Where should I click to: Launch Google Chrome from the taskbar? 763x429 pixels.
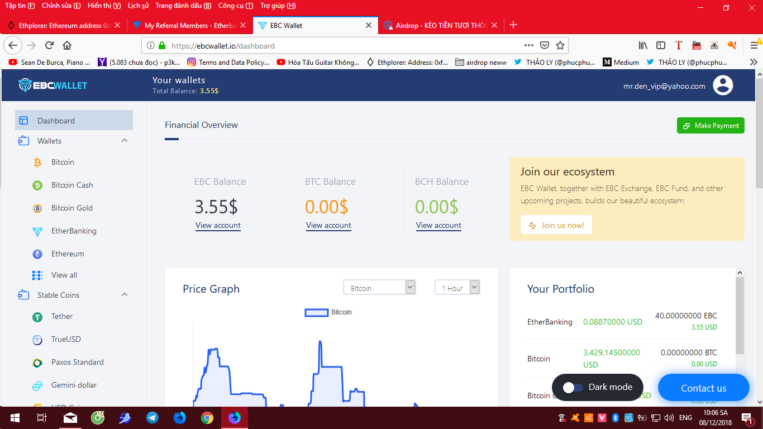tap(207, 417)
